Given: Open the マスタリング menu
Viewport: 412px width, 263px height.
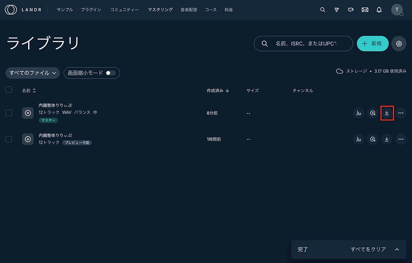Looking at the screenshot, I should pos(160,10).
